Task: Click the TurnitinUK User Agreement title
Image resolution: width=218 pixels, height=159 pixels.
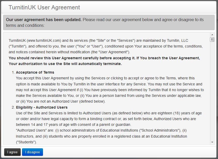Action: [x=44, y=8]
